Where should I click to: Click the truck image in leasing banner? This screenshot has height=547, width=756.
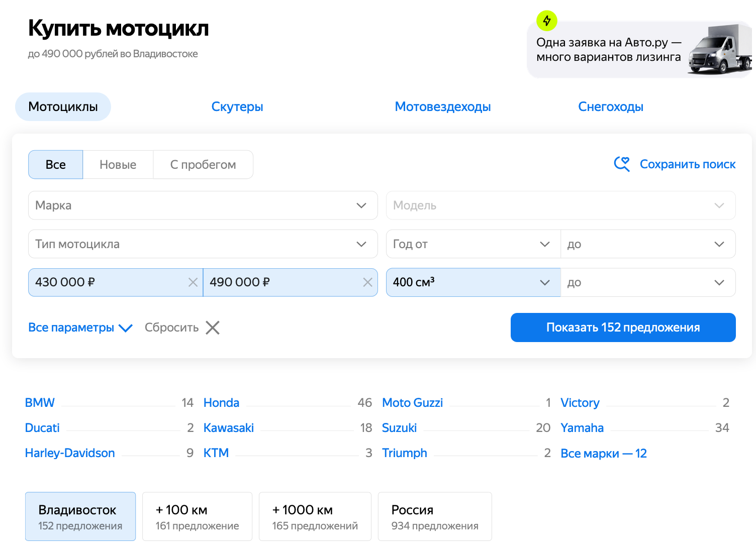[x=719, y=50]
